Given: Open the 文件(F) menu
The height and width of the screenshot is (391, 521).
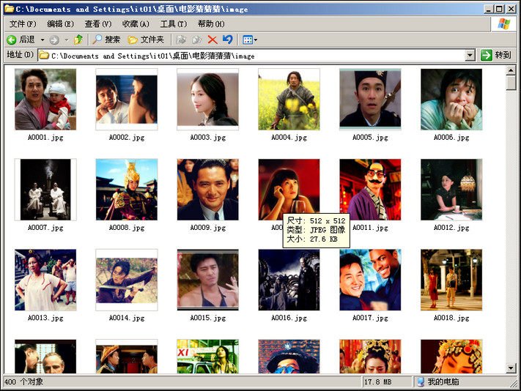Looking at the screenshot, I should coord(23,24).
